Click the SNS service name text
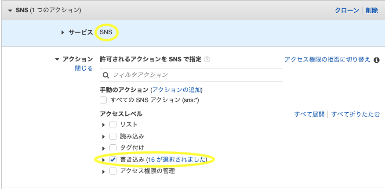The height and width of the screenshot is (189, 385). (x=106, y=32)
